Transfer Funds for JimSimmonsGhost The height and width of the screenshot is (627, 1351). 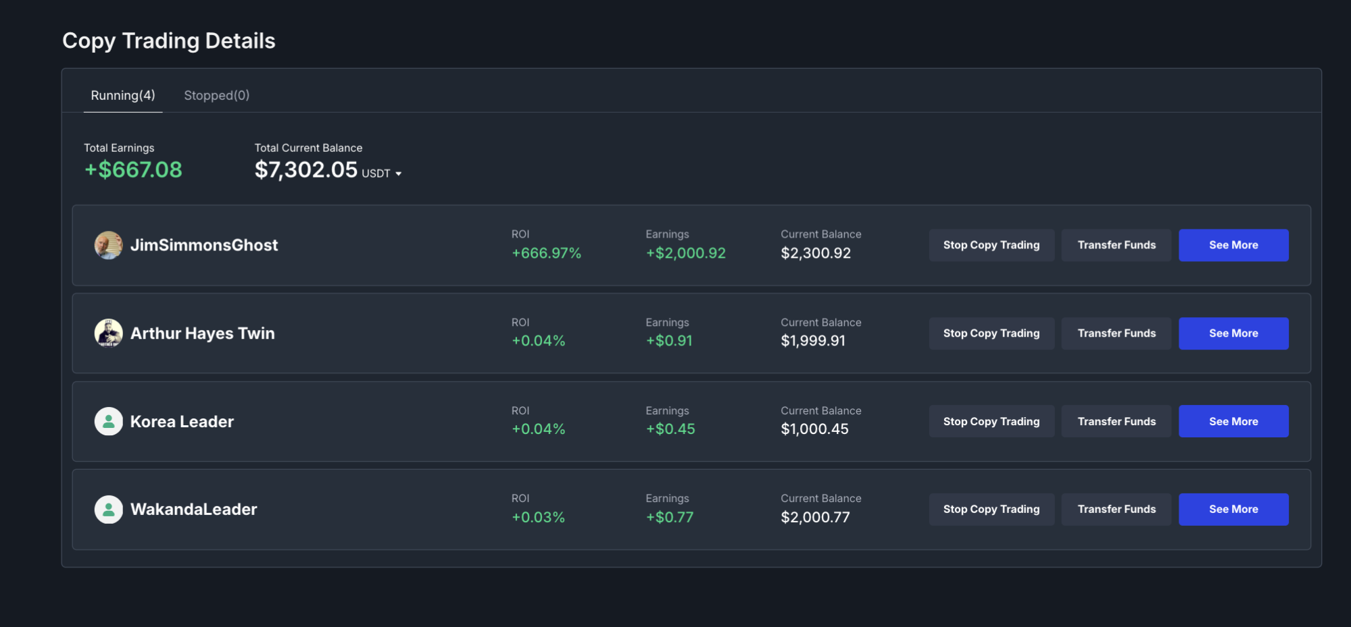click(x=1116, y=245)
